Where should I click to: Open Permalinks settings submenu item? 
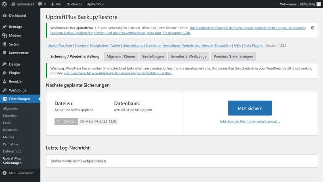[10, 144]
